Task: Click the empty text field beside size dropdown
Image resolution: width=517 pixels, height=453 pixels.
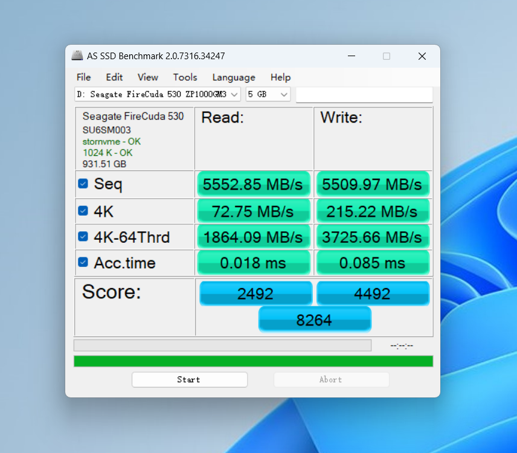Action: pos(364,95)
